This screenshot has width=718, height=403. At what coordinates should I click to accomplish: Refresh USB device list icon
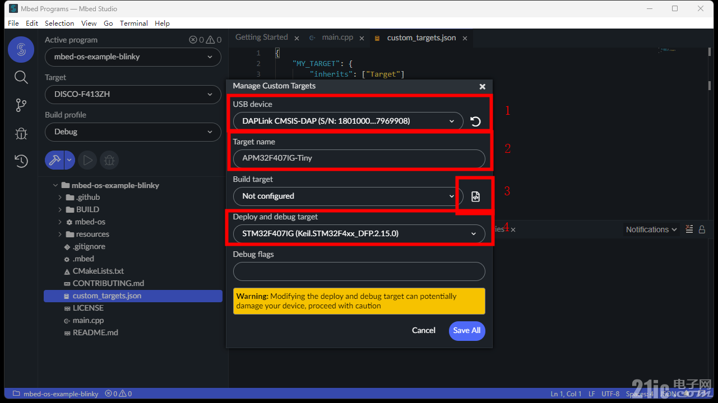pyautogui.click(x=475, y=121)
